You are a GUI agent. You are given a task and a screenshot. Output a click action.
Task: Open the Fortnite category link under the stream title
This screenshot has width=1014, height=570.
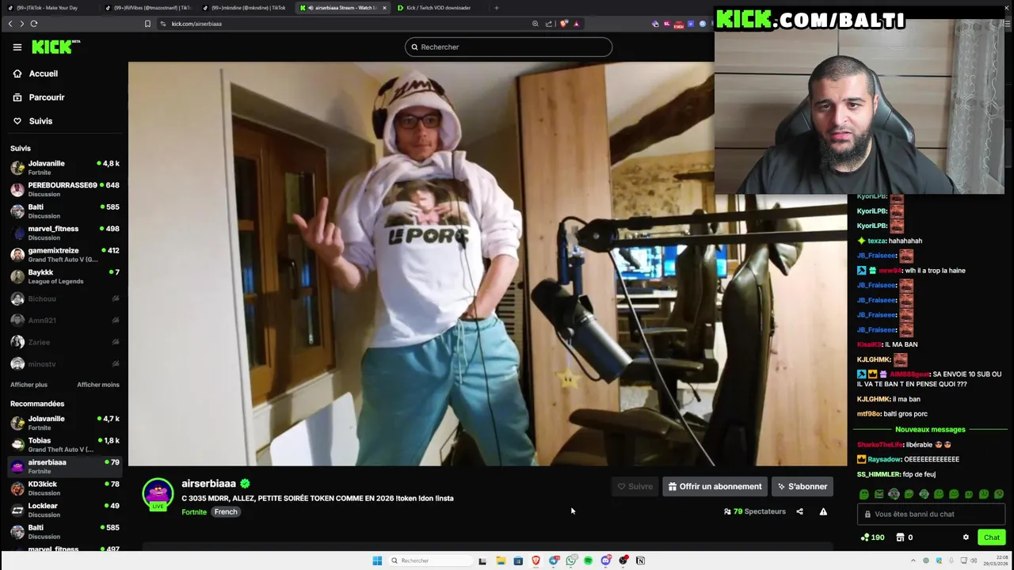[194, 512]
